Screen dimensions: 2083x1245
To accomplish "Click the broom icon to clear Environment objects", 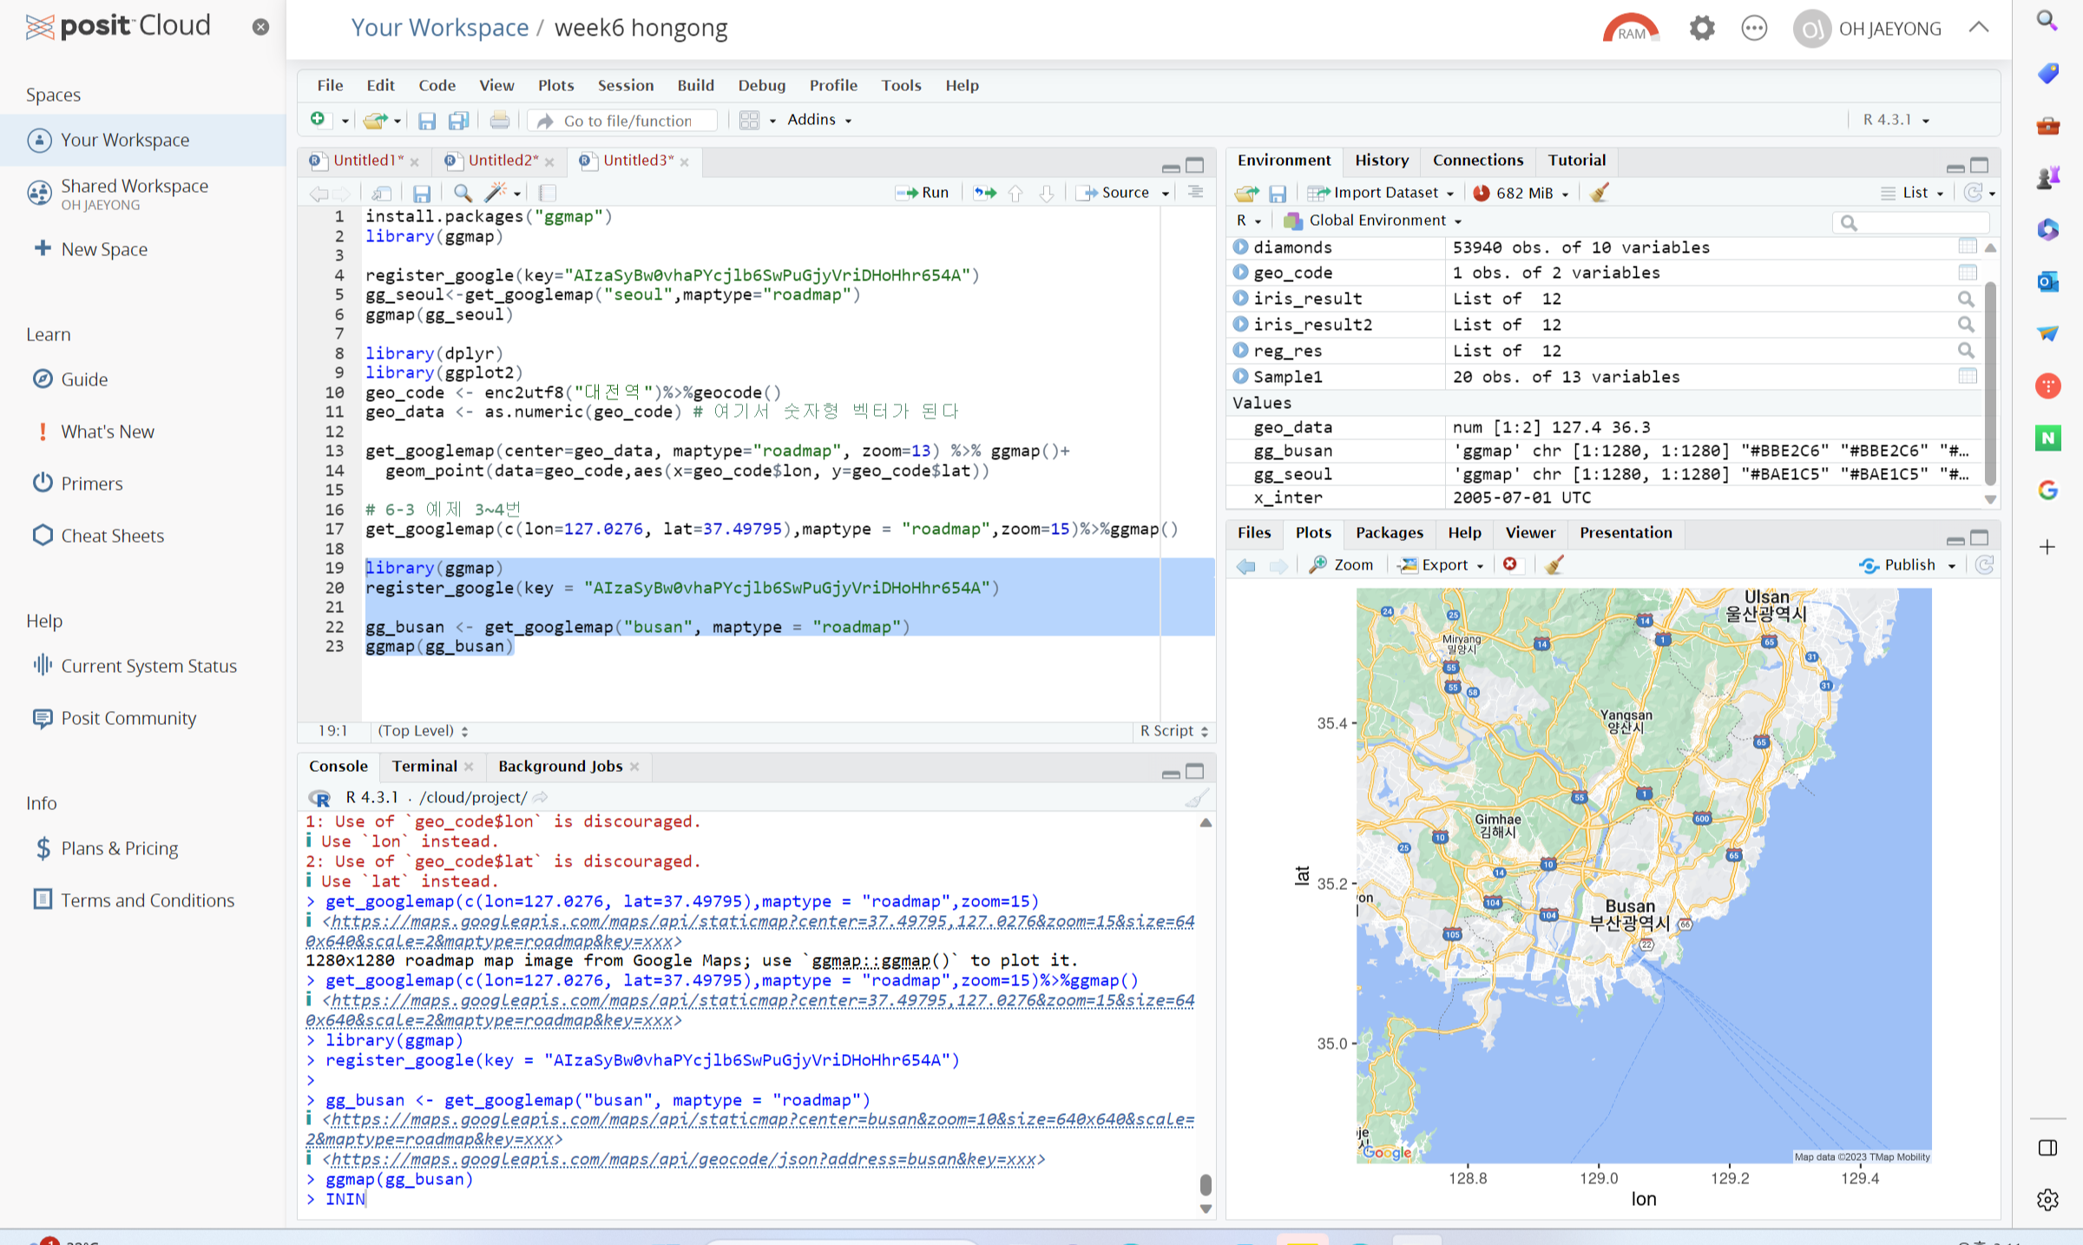I will (1600, 193).
